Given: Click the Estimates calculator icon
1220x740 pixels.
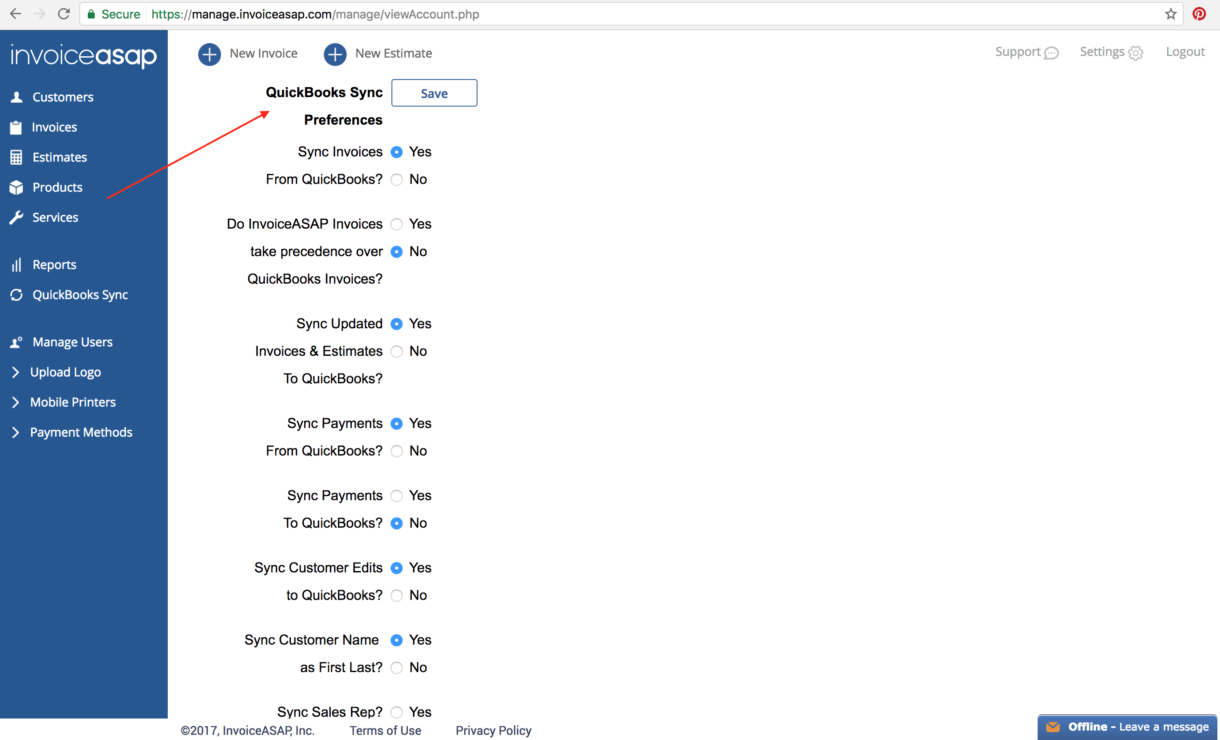Looking at the screenshot, I should (16, 157).
